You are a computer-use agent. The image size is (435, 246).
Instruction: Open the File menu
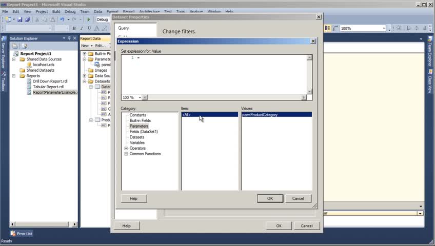(x=5, y=11)
